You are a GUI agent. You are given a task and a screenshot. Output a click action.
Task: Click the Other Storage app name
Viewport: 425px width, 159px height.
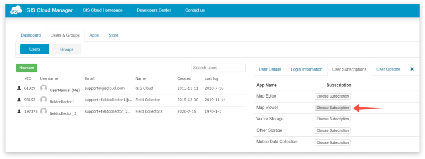tap(269, 130)
